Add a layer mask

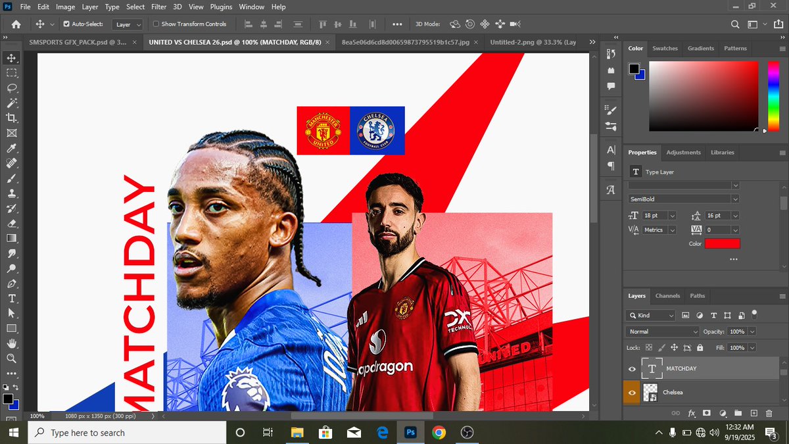(707, 413)
